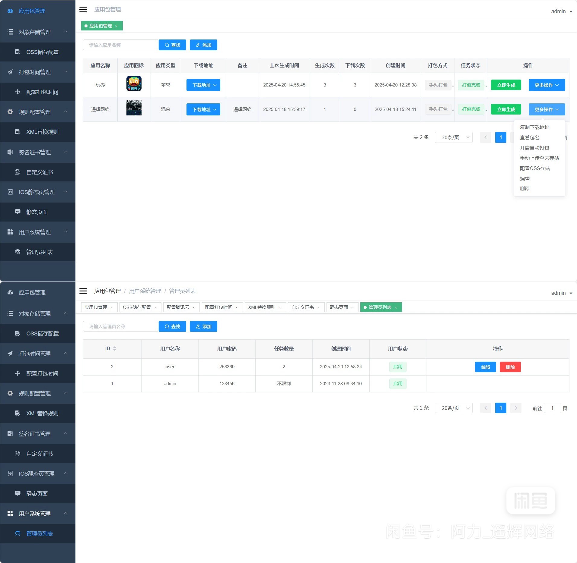
Task: Open XML替换规则 in the bottom sidebar
Action: 42,414
